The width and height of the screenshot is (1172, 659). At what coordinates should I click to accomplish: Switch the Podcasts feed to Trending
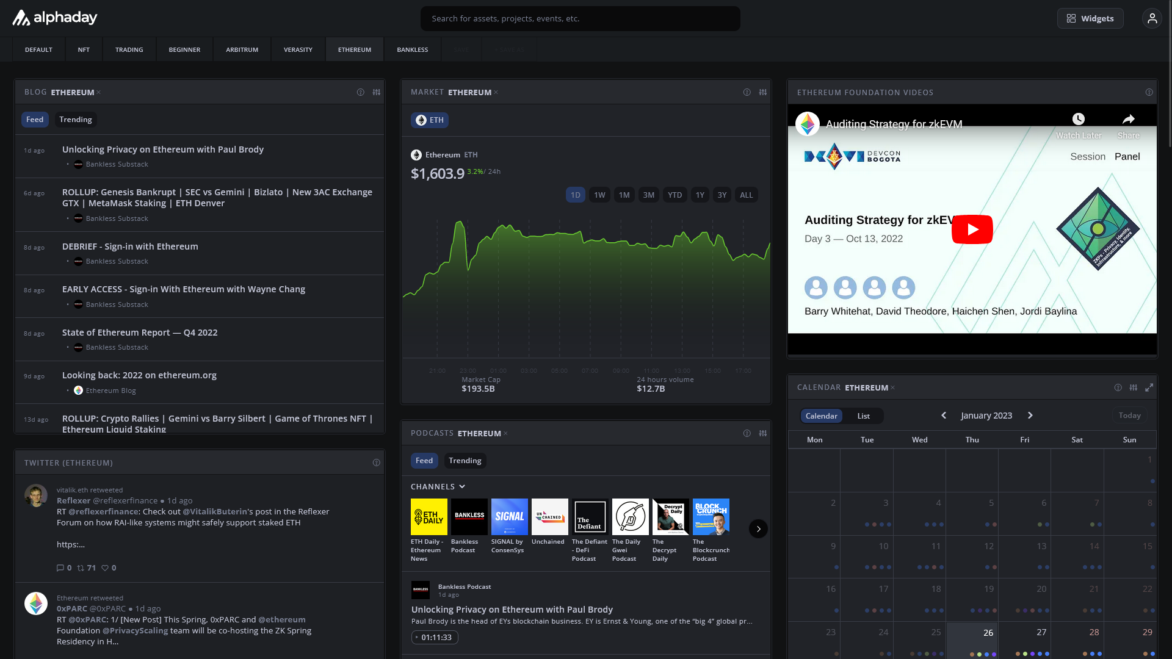(x=465, y=460)
